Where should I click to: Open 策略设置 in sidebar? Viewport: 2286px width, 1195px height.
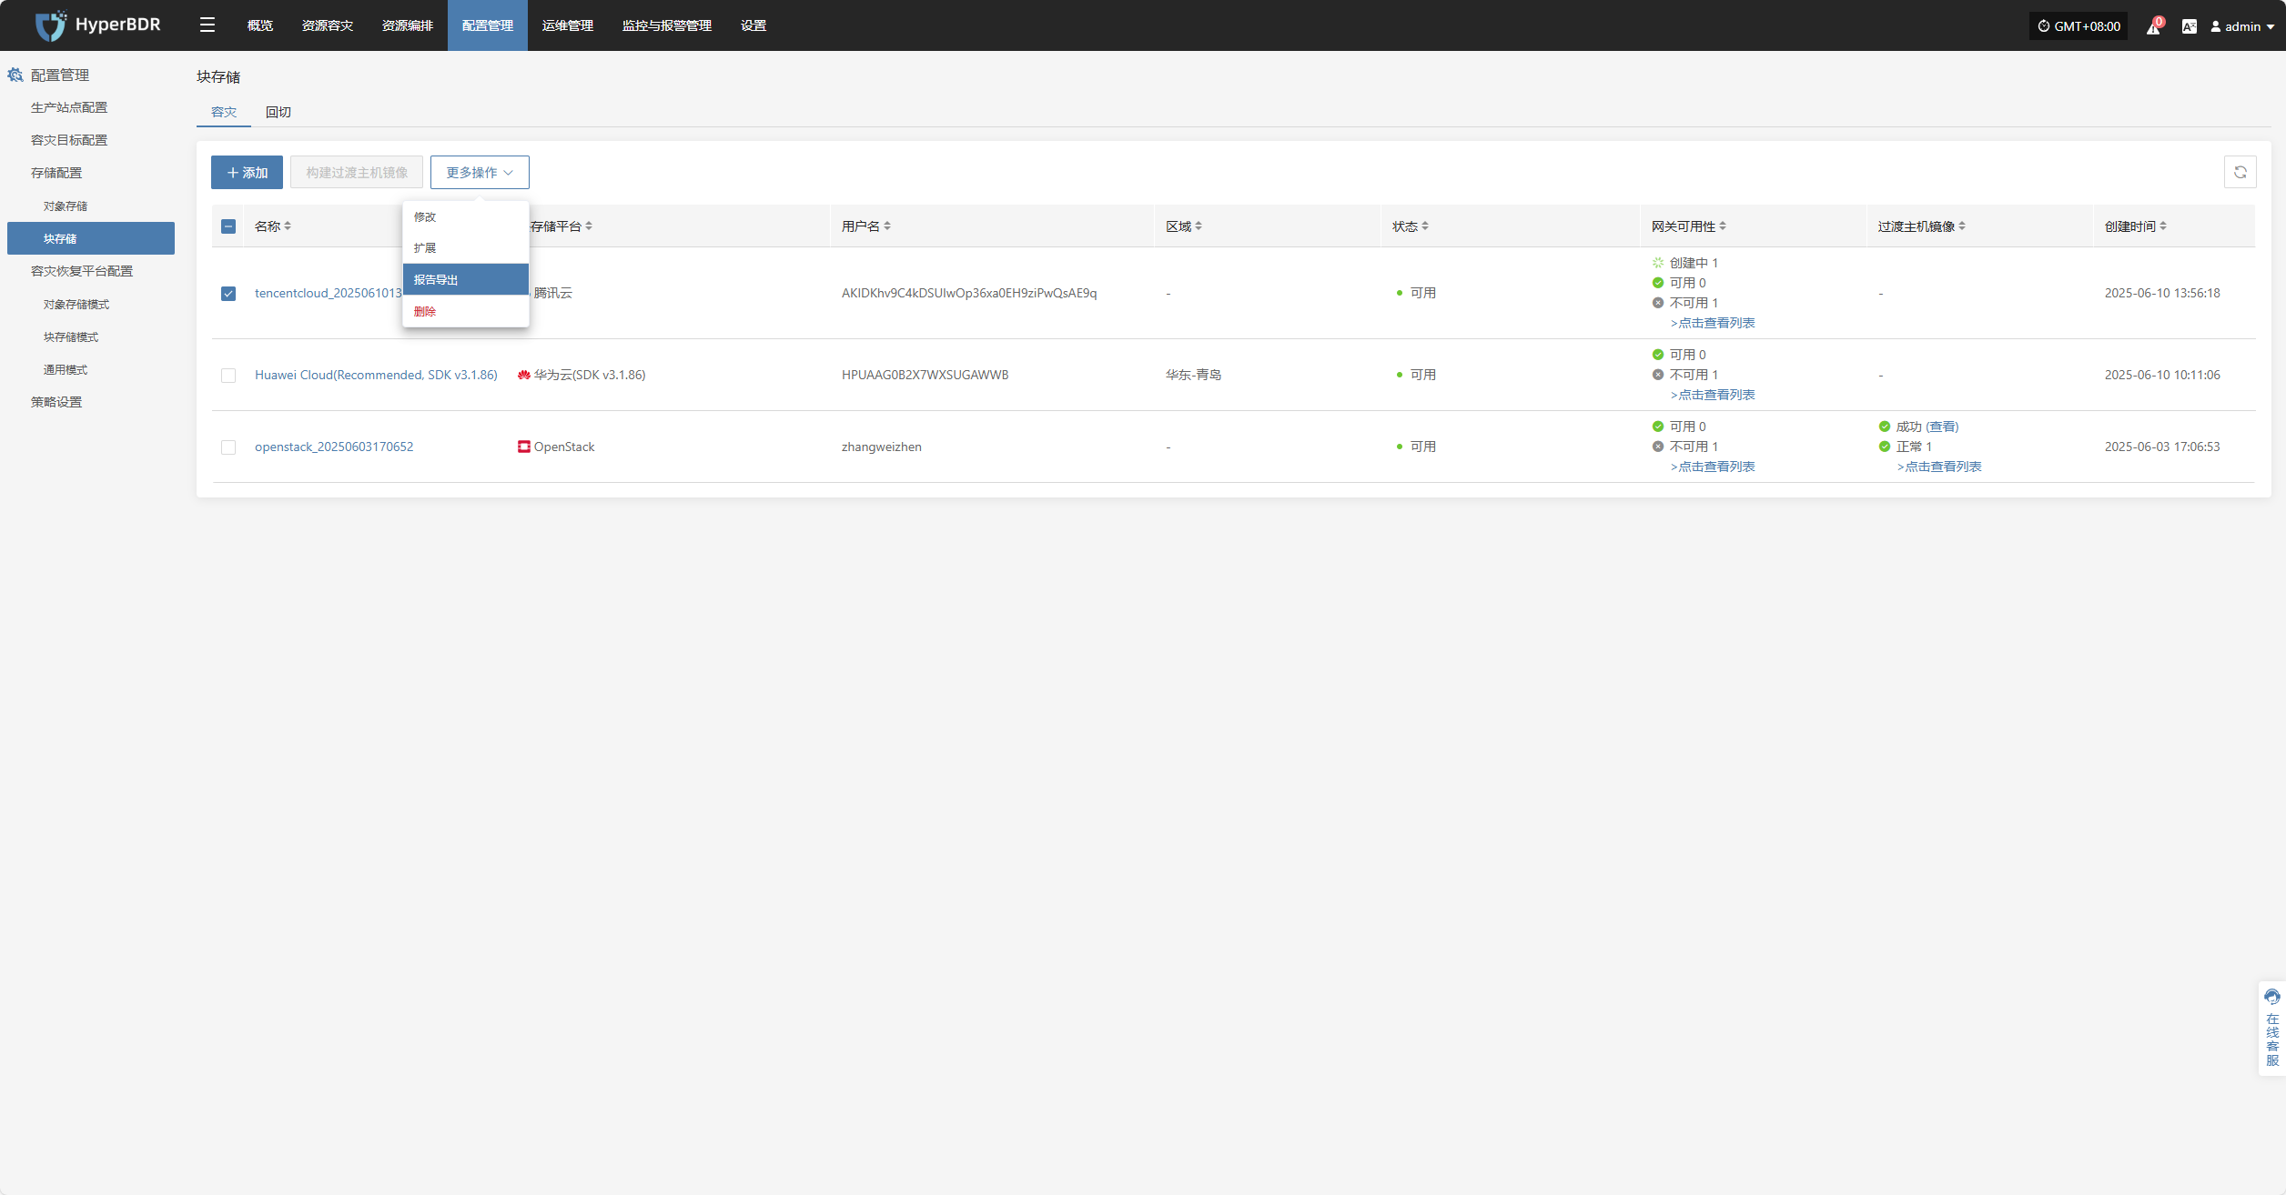[x=56, y=402]
